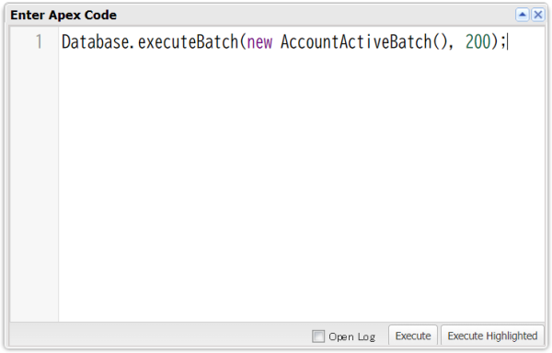Click the empty editor area below line 1
Screen dimensions: 552x353
pyautogui.click(x=302, y=187)
